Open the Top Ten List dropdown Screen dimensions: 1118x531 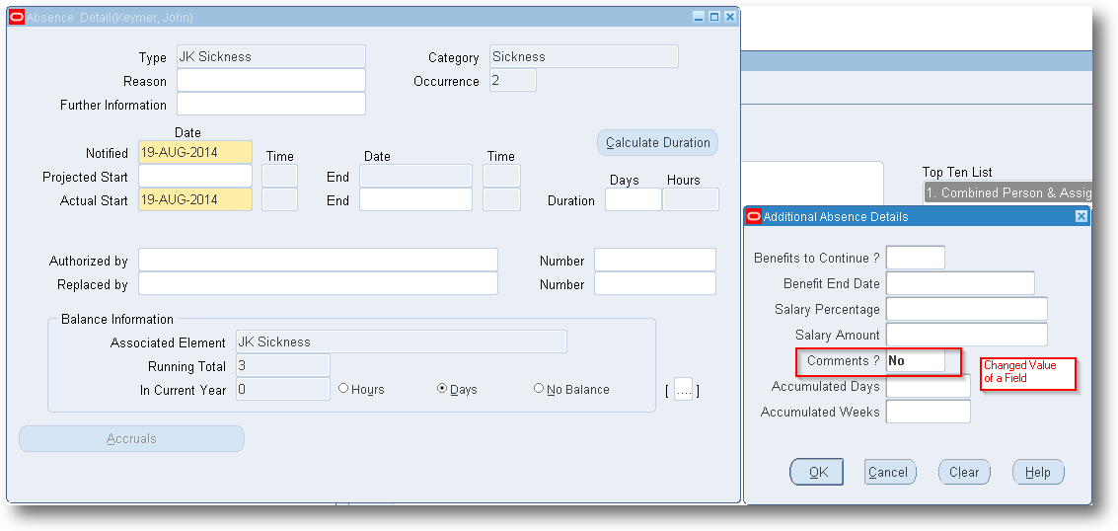(1007, 192)
